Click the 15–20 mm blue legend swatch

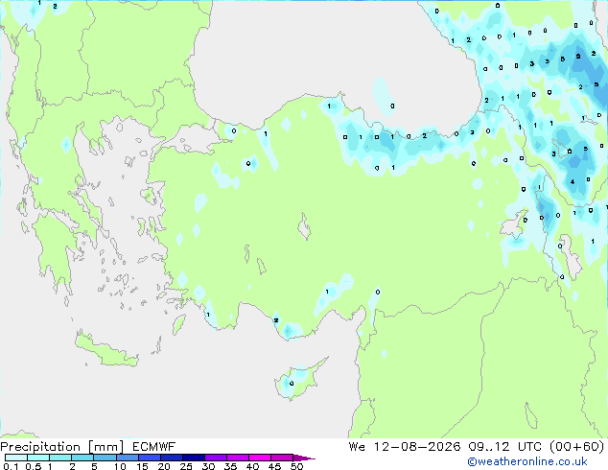tap(150, 458)
